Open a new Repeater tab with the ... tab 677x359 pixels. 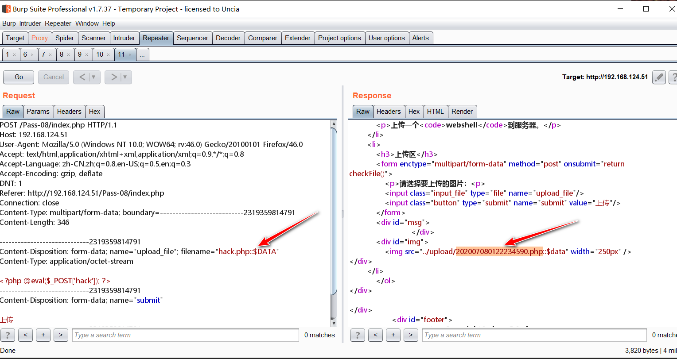coord(142,54)
